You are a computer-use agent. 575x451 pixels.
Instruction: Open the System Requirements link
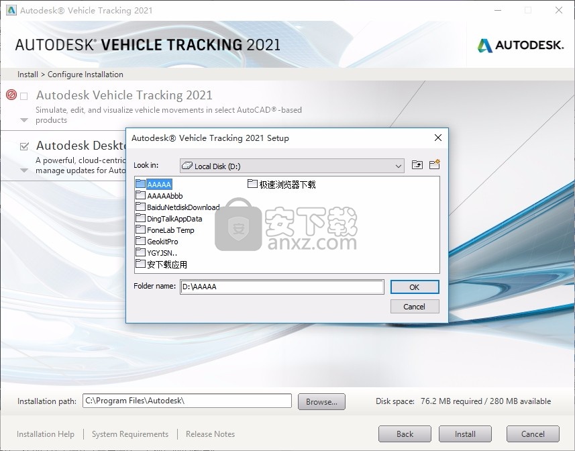click(130, 434)
